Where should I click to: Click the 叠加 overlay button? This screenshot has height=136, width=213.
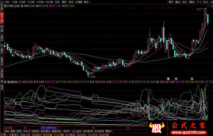(178, 2)
